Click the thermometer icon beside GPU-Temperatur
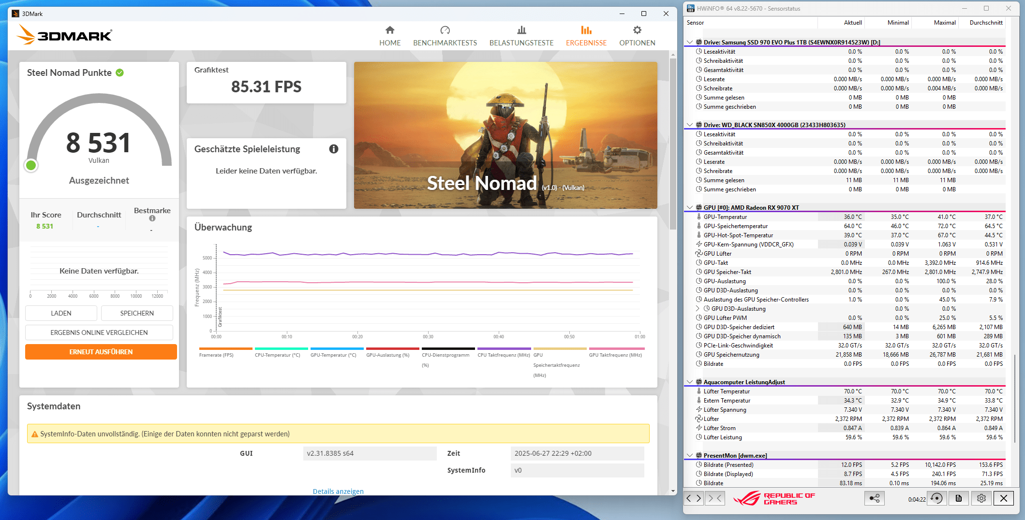The height and width of the screenshot is (520, 1025). pos(699,217)
